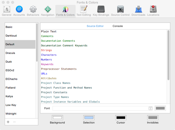Select the Midnight theme
The width and height of the screenshot is (175, 130).
click(20, 114)
